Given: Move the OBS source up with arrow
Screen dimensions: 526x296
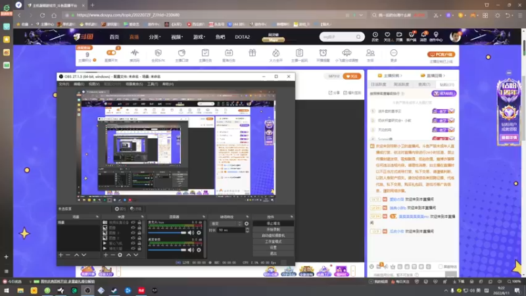Looking at the screenshot, I should (x=128, y=255).
